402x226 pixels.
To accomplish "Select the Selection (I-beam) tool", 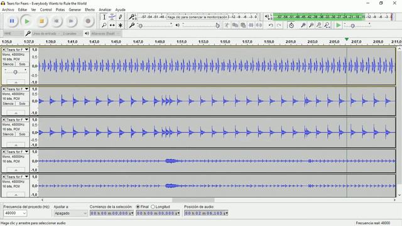I will click(104, 17).
